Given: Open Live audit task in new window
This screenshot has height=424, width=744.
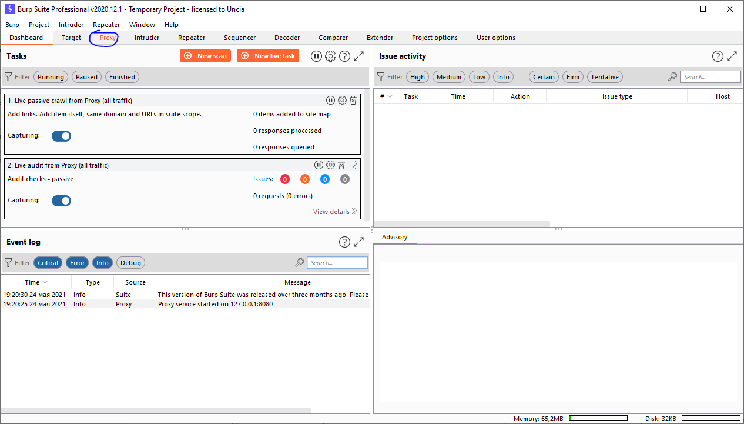Looking at the screenshot, I should point(353,165).
